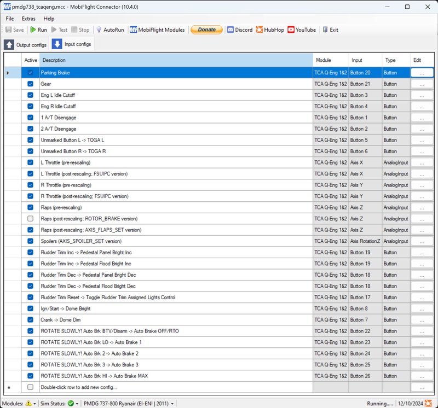Open the Extras menu

28,19
